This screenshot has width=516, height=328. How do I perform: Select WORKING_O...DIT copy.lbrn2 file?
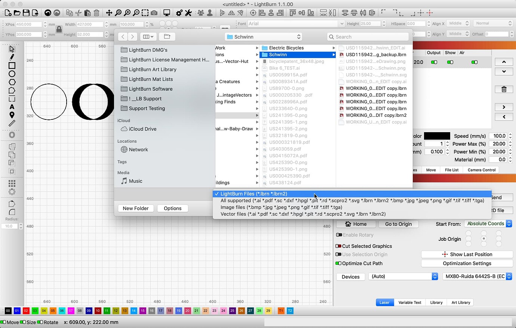[x=376, y=115]
